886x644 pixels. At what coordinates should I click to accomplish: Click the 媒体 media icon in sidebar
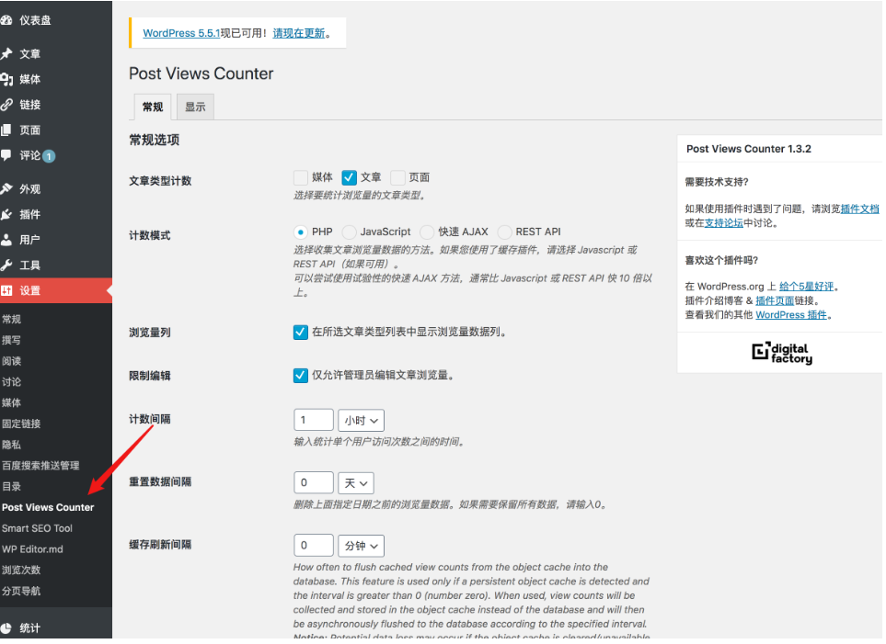pyautogui.click(x=6, y=79)
